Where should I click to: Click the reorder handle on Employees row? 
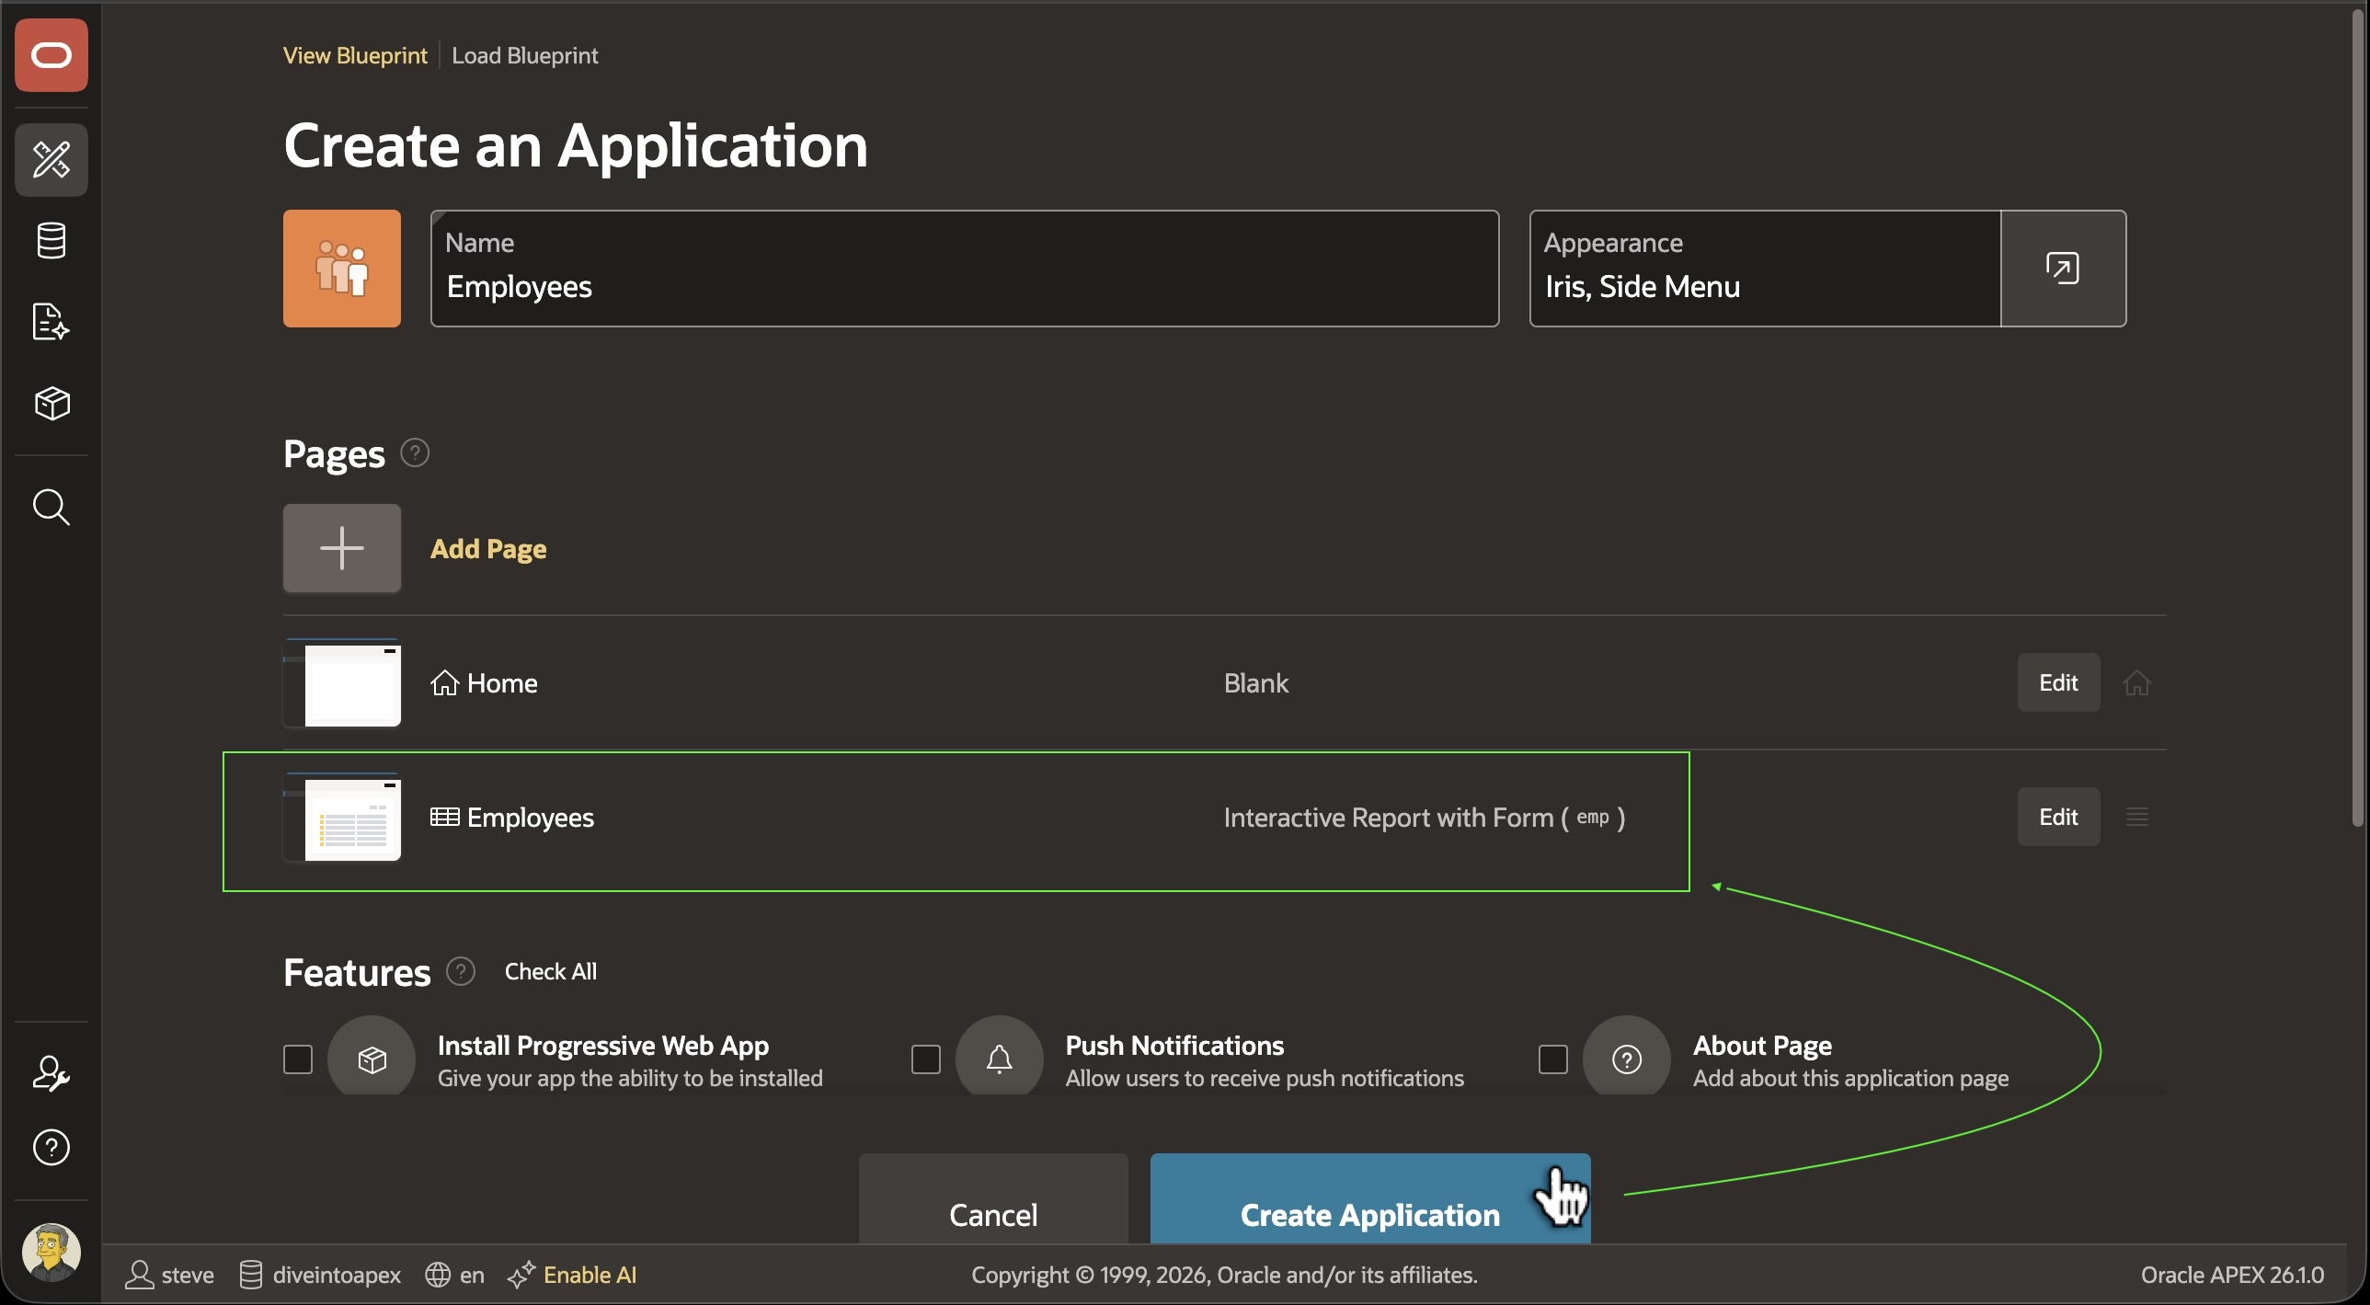[2137, 818]
